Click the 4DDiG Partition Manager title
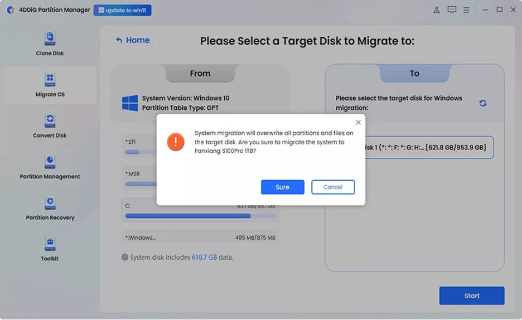The image size is (522, 320). click(55, 10)
